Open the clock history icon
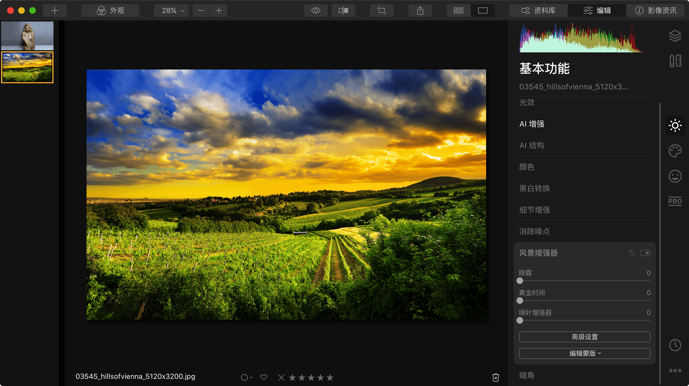Image resolution: width=689 pixels, height=386 pixels. tap(675, 345)
